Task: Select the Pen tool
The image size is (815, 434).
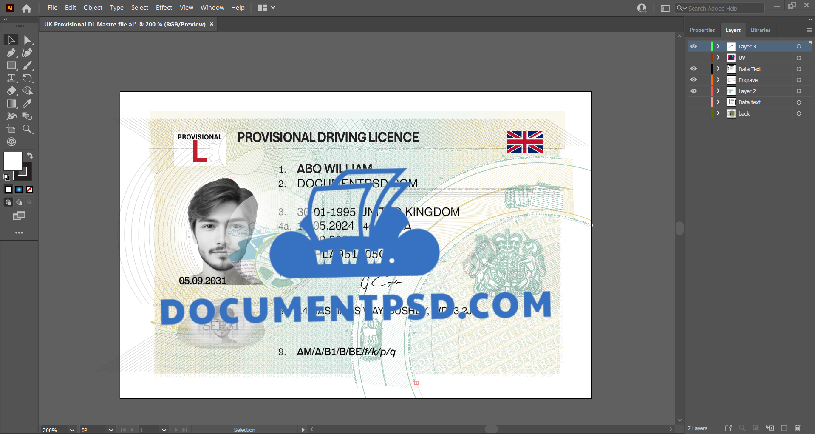Action: pos(11,53)
